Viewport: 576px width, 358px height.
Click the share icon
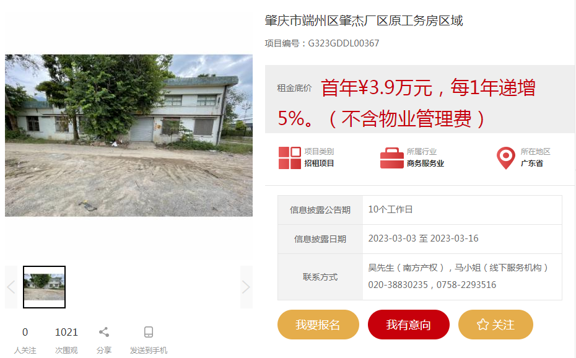(104, 332)
